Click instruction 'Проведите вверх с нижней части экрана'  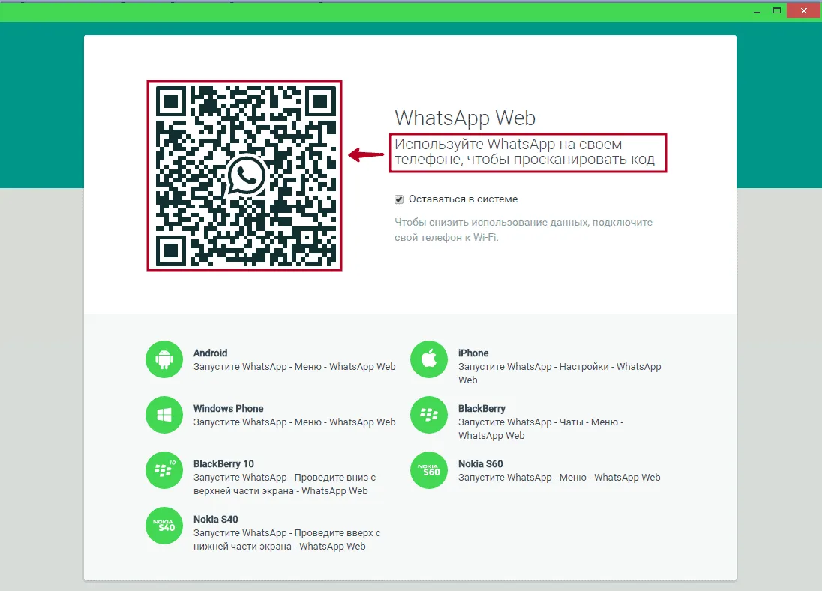(x=286, y=539)
